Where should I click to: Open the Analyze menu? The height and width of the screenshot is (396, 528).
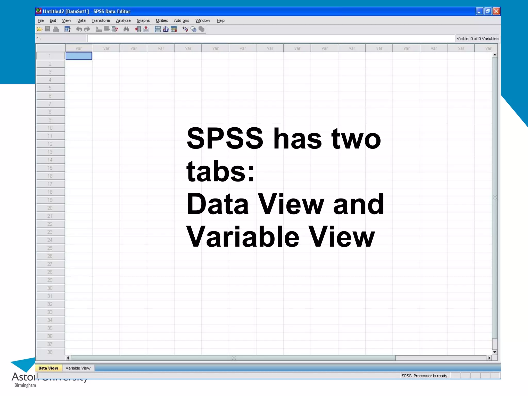click(123, 21)
